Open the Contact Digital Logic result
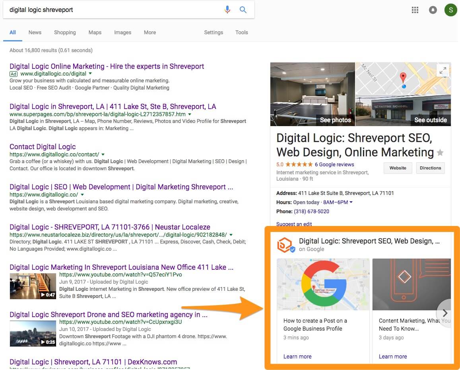The width and height of the screenshot is (460, 370). [43, 146]
